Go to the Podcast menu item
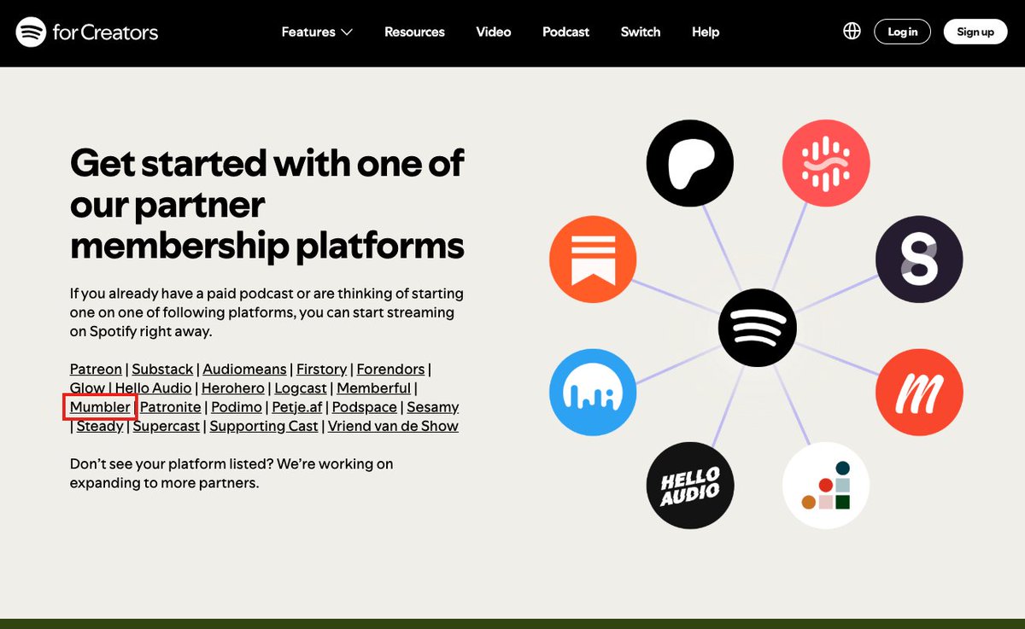This screenshot has width=1025, height=629. [x=565, y=32]
